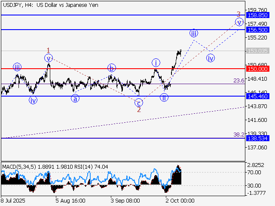Select circled wave i label near 150.000
This screenshot has height=206, width=275.
[156, 63]
